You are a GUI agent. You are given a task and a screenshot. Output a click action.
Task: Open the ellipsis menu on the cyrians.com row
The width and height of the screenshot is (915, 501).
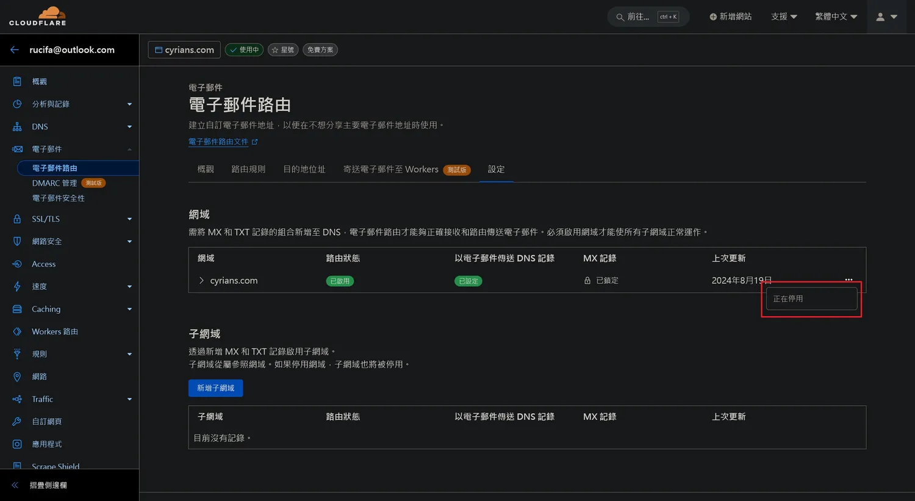848,279
